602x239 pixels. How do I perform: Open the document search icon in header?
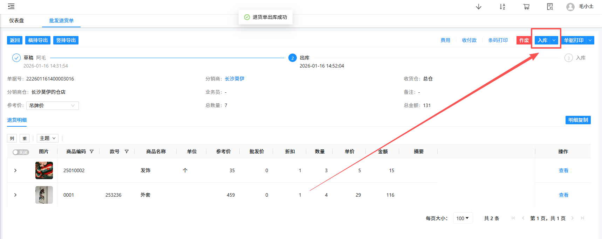550,7
